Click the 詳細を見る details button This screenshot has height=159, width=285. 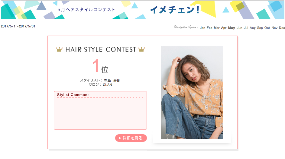(x=131, y=138)
